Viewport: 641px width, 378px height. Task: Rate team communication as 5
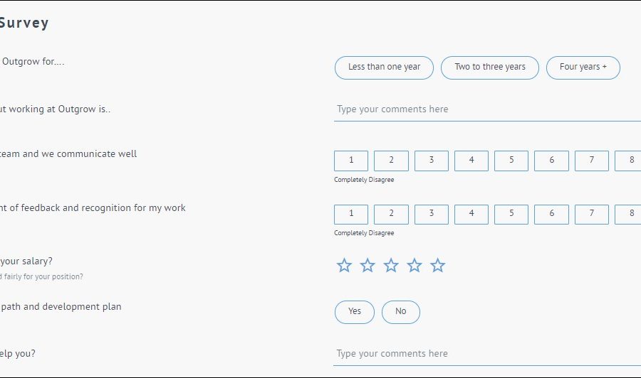tap(511, 161)
